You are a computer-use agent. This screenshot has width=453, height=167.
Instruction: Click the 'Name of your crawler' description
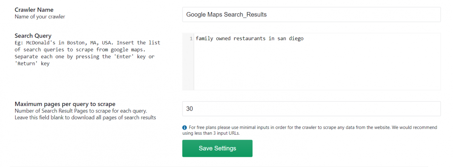40,17
